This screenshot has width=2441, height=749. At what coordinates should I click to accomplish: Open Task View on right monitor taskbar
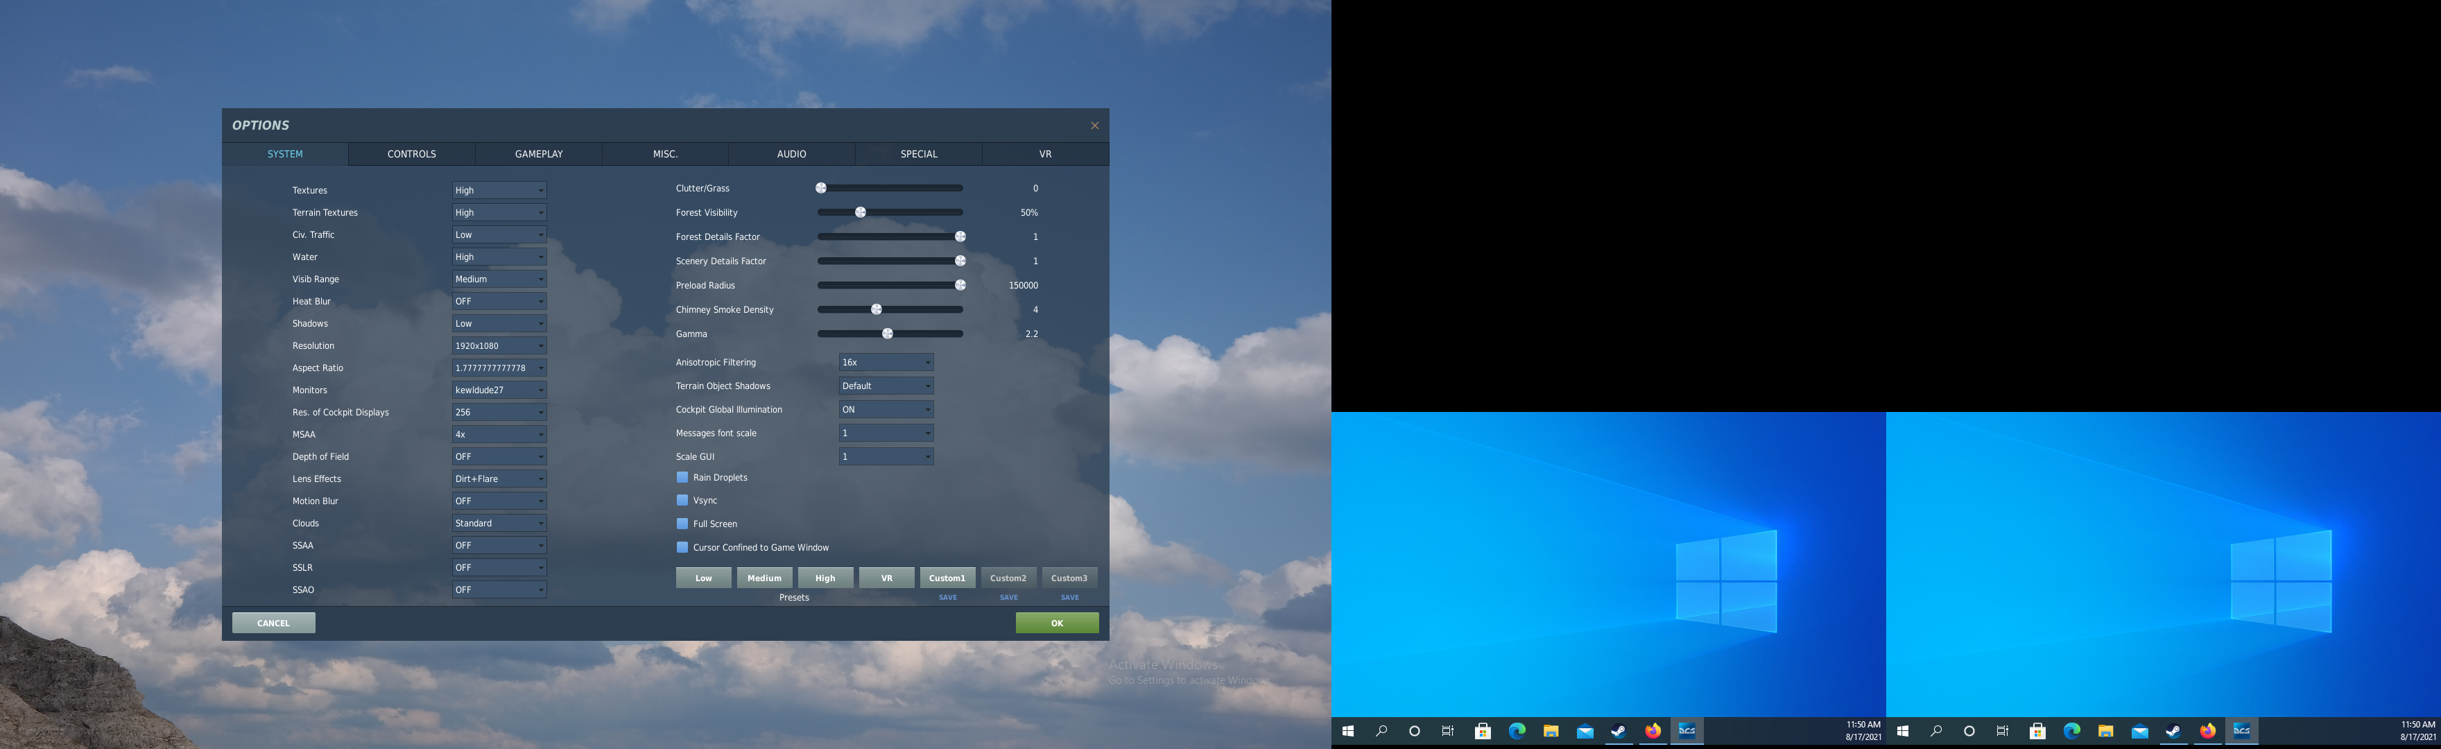(2002, 731)
